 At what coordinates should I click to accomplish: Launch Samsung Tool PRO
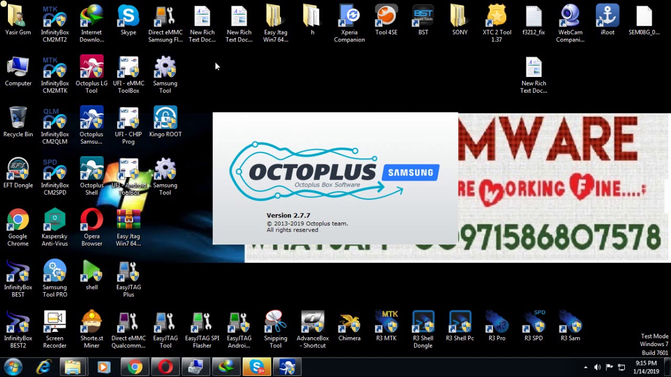[x=55, y=279]
